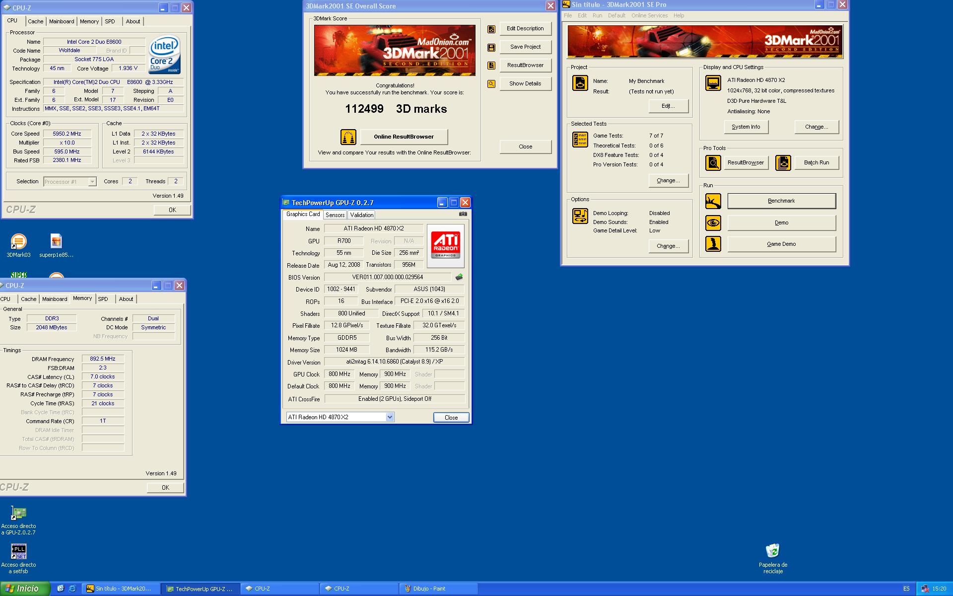
Task: Click the Online ResultBrowser globe icon
Action: point(348,137)
